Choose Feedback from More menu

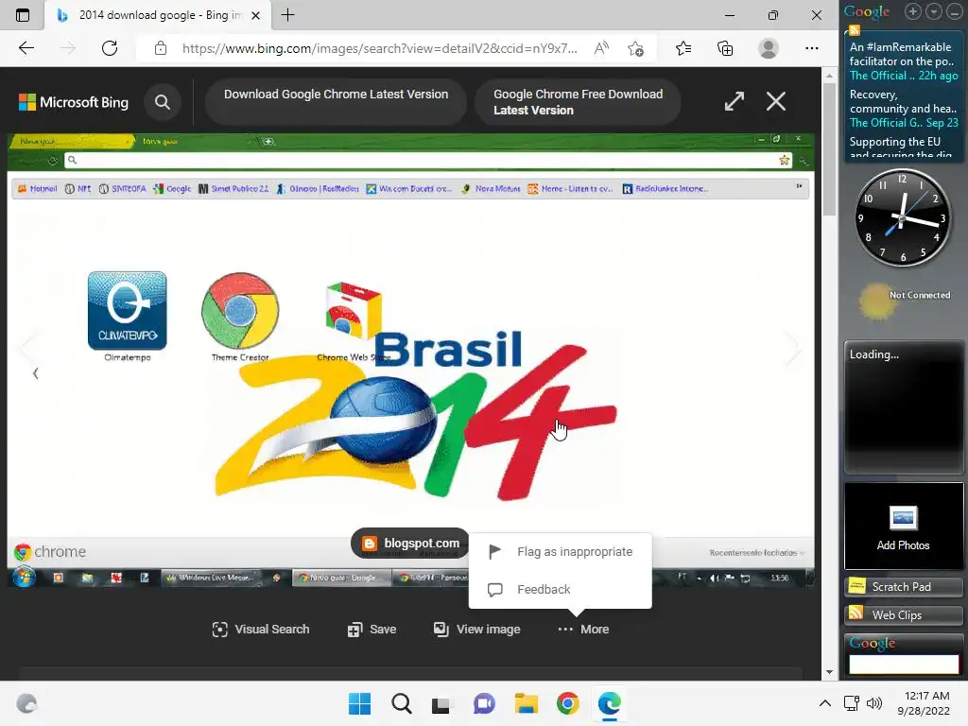[x=560, y=590]
